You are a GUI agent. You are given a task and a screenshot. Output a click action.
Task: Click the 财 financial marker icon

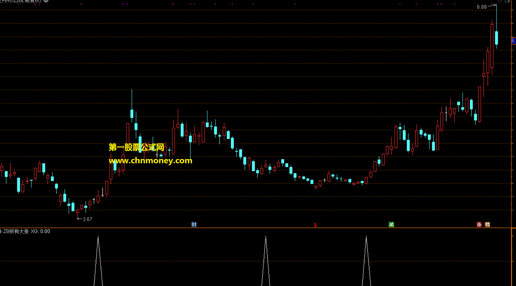pos(194,225)
